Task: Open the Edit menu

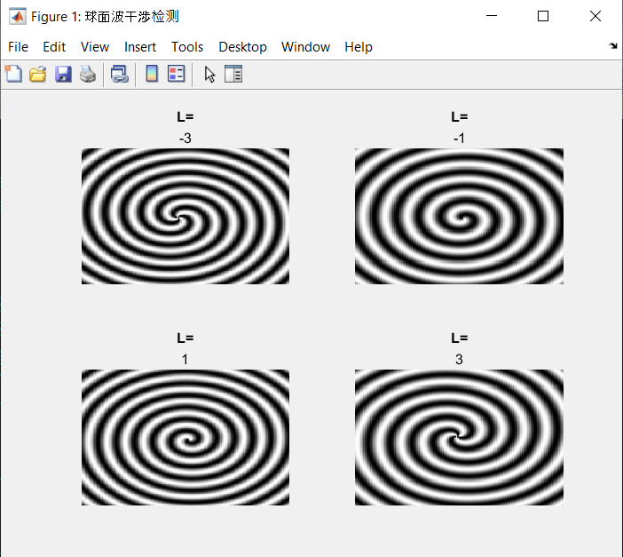Action: coord(54,47)
